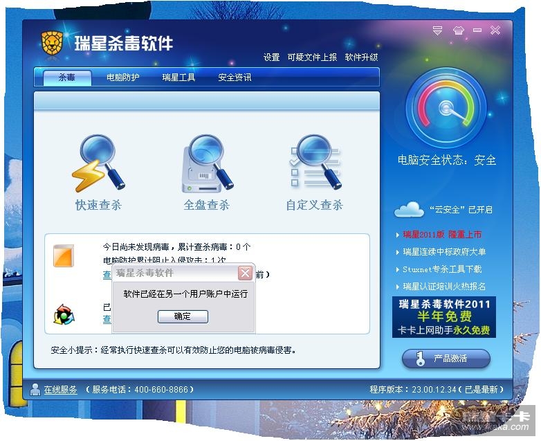Click the online service person icon
The width and height of the screenshot is (541, 441).
click(x=35, y=390)
